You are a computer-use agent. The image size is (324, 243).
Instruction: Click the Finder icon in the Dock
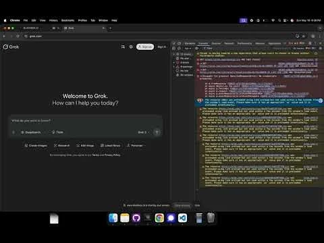(x=113, y=218)
